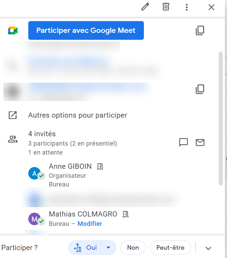Send email to guests envelope icon
The height and width of the screenshot is (258, 227).
coord(200,142)
